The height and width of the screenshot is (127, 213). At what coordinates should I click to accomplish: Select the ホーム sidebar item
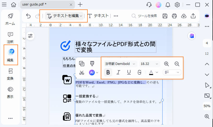click(x=10, y=19)
